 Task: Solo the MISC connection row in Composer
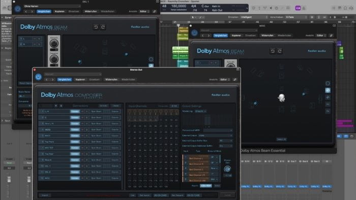point(86,178)
